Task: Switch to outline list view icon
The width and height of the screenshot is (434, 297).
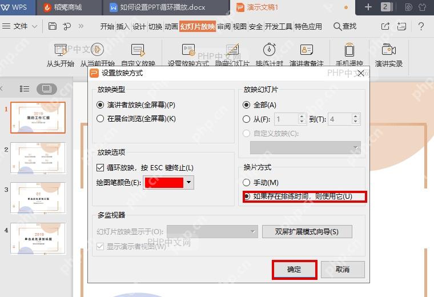Action: 25,89
